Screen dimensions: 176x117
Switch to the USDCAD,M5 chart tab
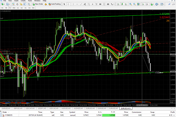(54, 108)
